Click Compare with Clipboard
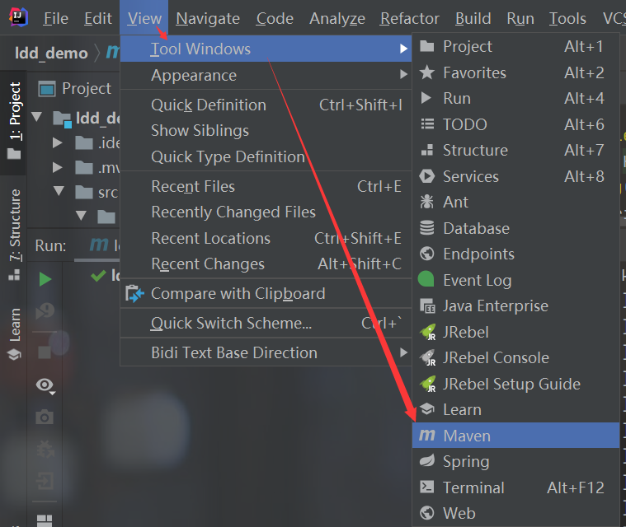 [x=238, y=293]
